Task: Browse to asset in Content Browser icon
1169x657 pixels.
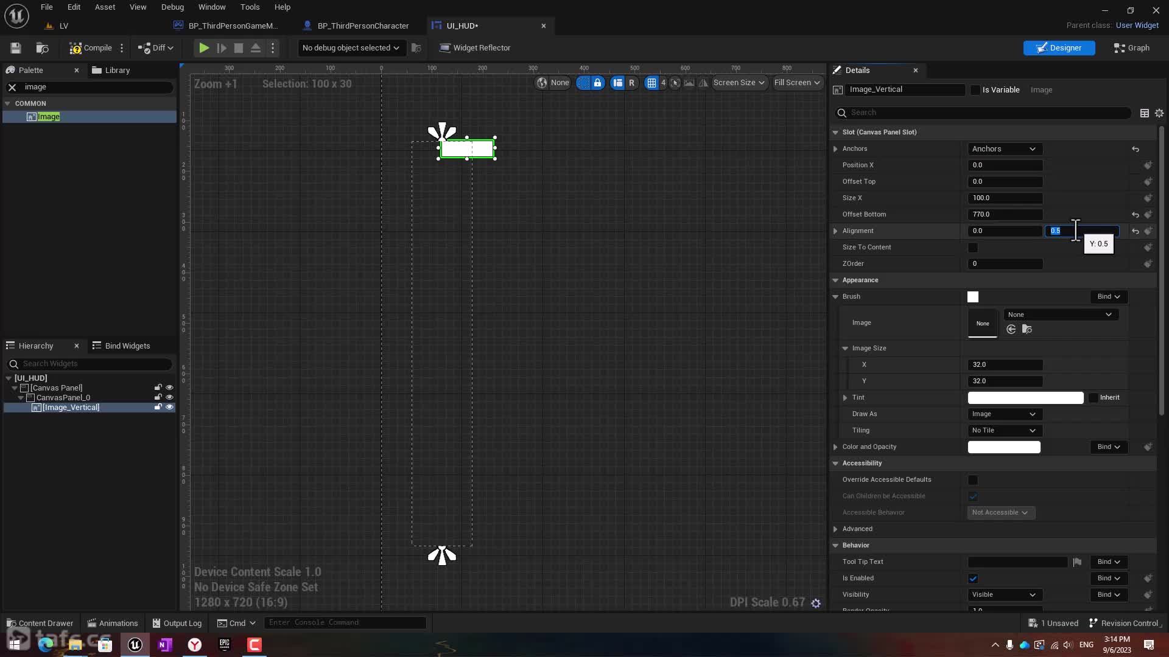Action: (42, 48)
